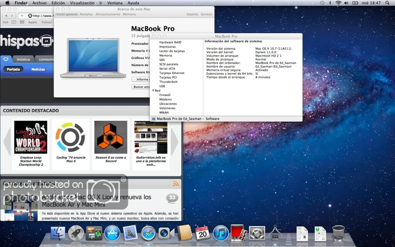
Task: Switch to the Pantallas tab
Action: [86, 14]
